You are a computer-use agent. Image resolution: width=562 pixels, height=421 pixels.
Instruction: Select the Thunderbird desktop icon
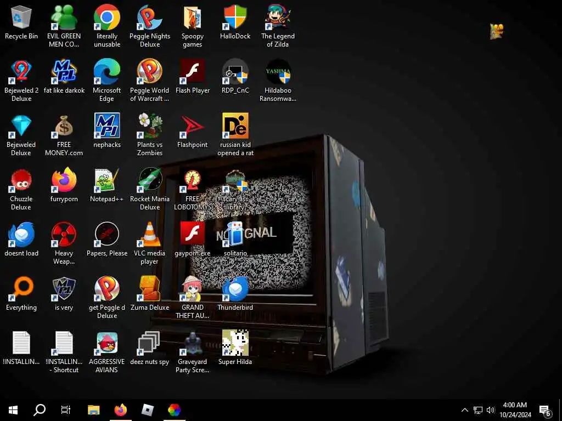(235, 289)
